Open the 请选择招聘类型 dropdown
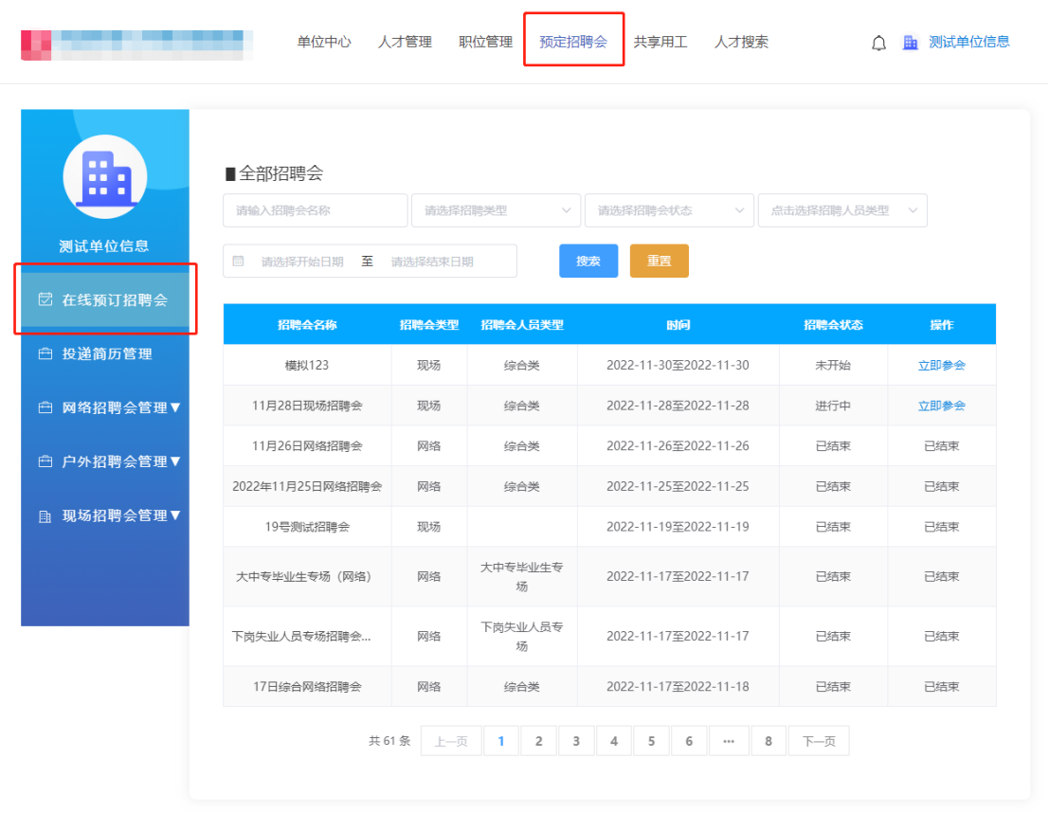Viewport: 1049px width, 813px height. tap(496, 210)
